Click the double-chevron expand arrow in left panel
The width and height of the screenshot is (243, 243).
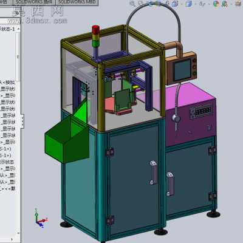point(17,13)
